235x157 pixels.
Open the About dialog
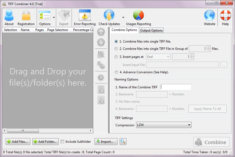[9, 17]
